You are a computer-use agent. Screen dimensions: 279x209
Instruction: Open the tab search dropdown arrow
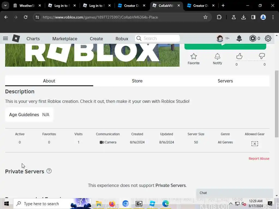5,5
